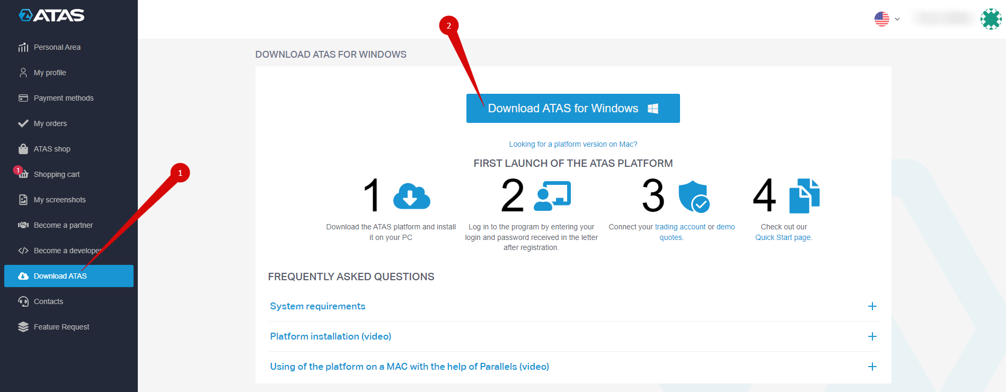Click the documents icon at step 4

tap(805, 196)
